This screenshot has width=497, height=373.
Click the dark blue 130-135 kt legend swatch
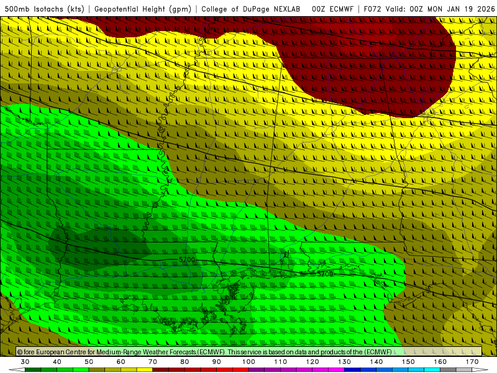pyautogui.click(x=352, y=370)
